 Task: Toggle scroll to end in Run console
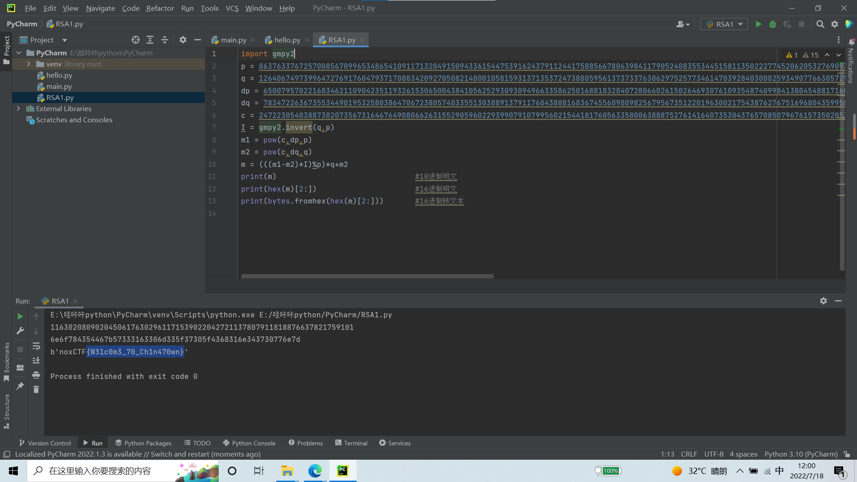(36, 360)
